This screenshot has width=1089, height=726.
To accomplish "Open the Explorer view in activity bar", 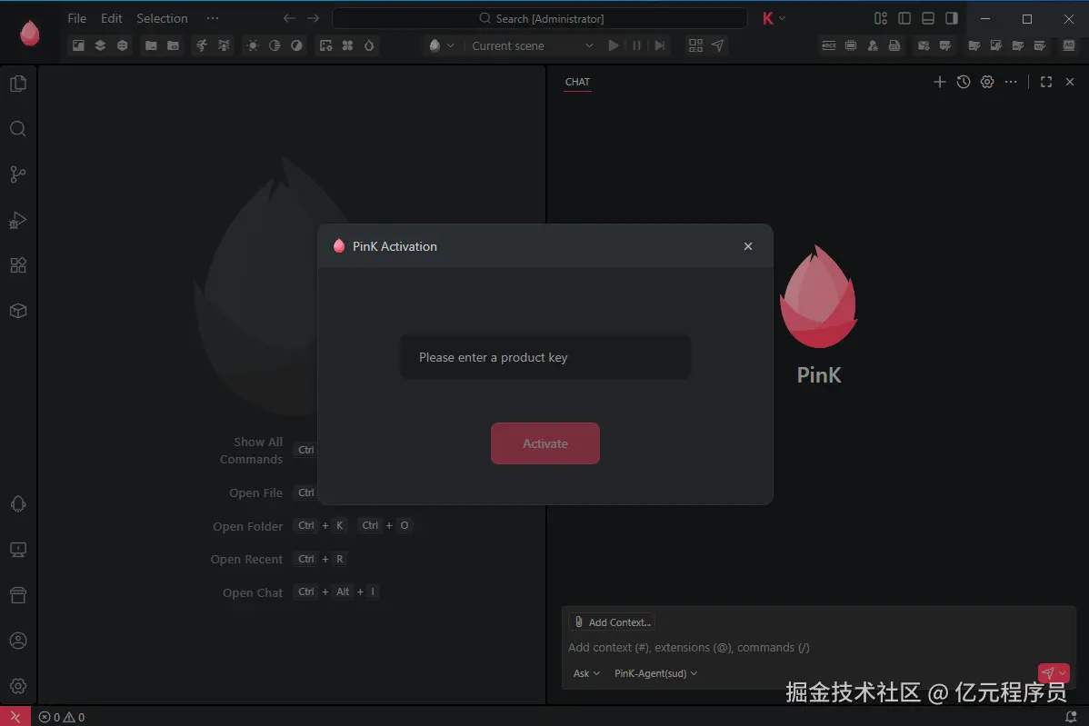I will (x=18, y=84).
